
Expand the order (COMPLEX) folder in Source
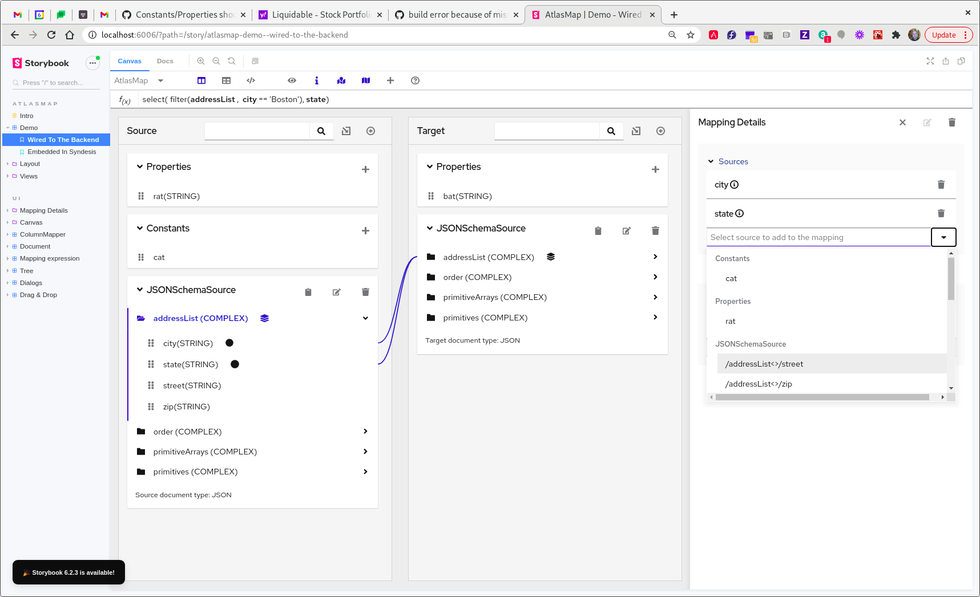(x=365, y=431)
